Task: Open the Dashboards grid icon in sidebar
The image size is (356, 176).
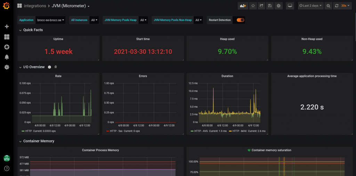Action: (x=7, y=37)
